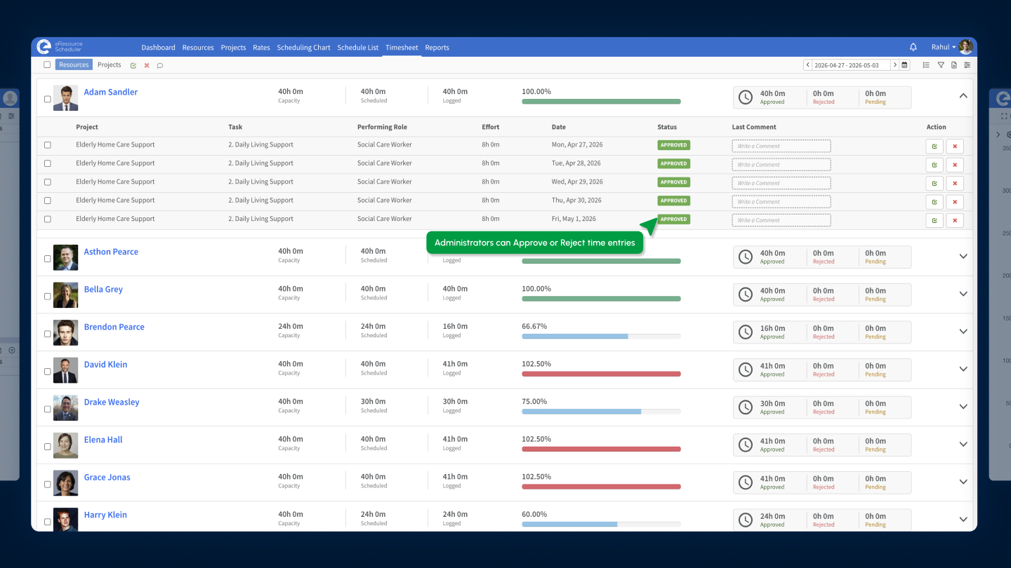Viewport: 1011px width, 568px height.
Task: Select Brendon Pearce's row checkbox
Action: (x=48, y=334)
